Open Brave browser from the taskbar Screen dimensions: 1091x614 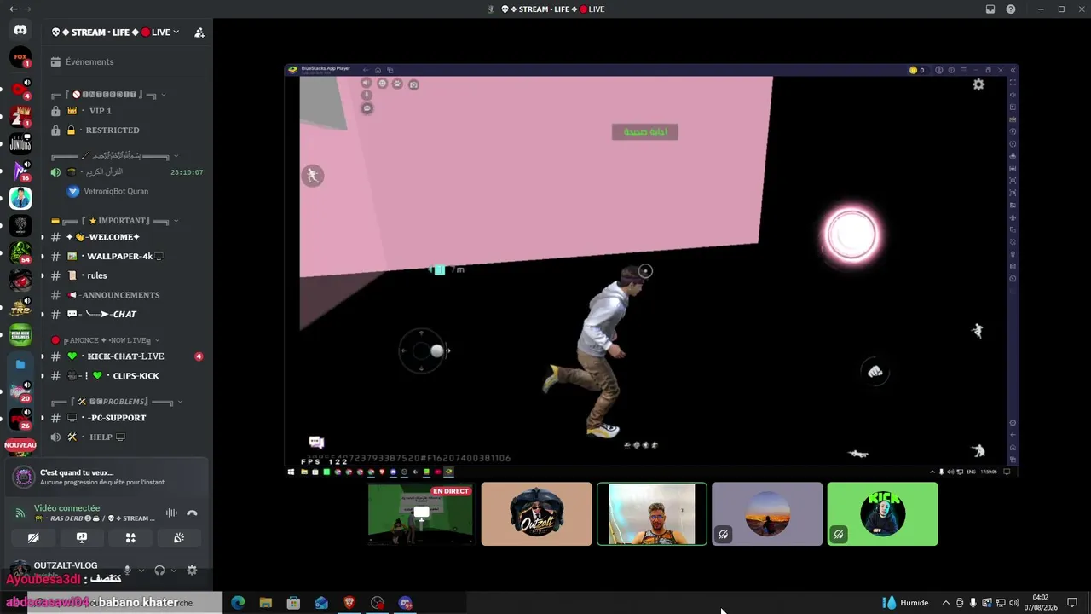[349, 603]
